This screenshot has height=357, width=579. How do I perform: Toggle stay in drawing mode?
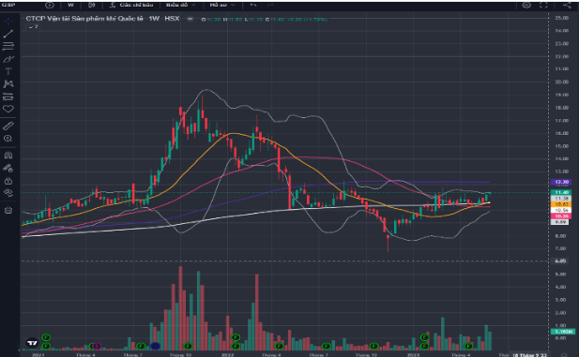tap(8, 168)
